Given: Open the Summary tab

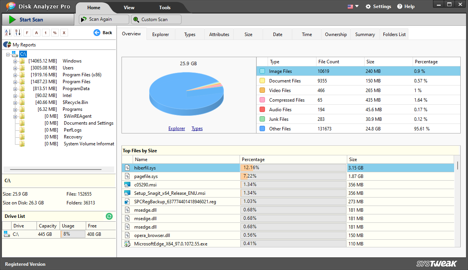Looking at the screenshot, I should tap(365, 35).
